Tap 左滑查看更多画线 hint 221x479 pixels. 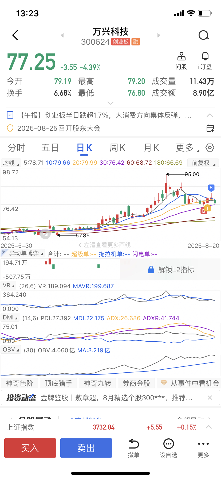105,245
